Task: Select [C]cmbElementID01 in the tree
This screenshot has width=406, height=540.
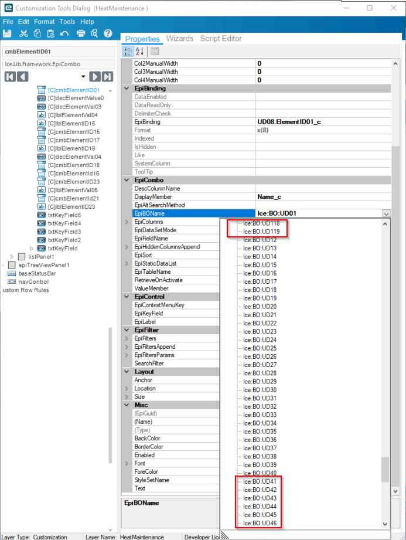Action: pyautogui.click(x=74, y=90)
